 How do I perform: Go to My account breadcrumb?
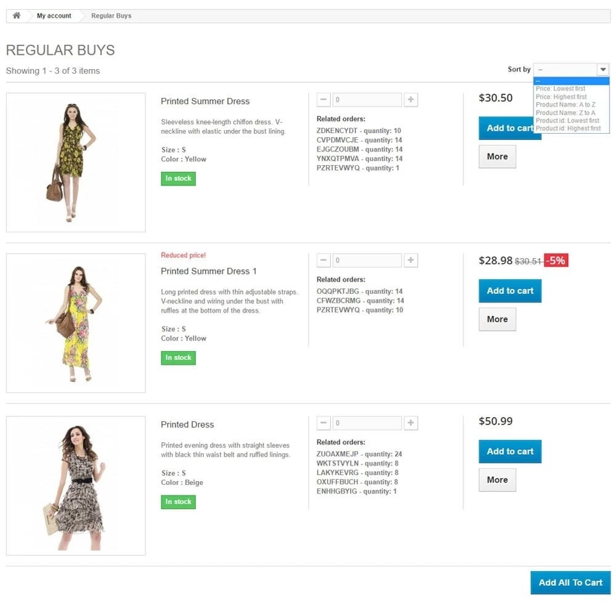coord(54,15)
